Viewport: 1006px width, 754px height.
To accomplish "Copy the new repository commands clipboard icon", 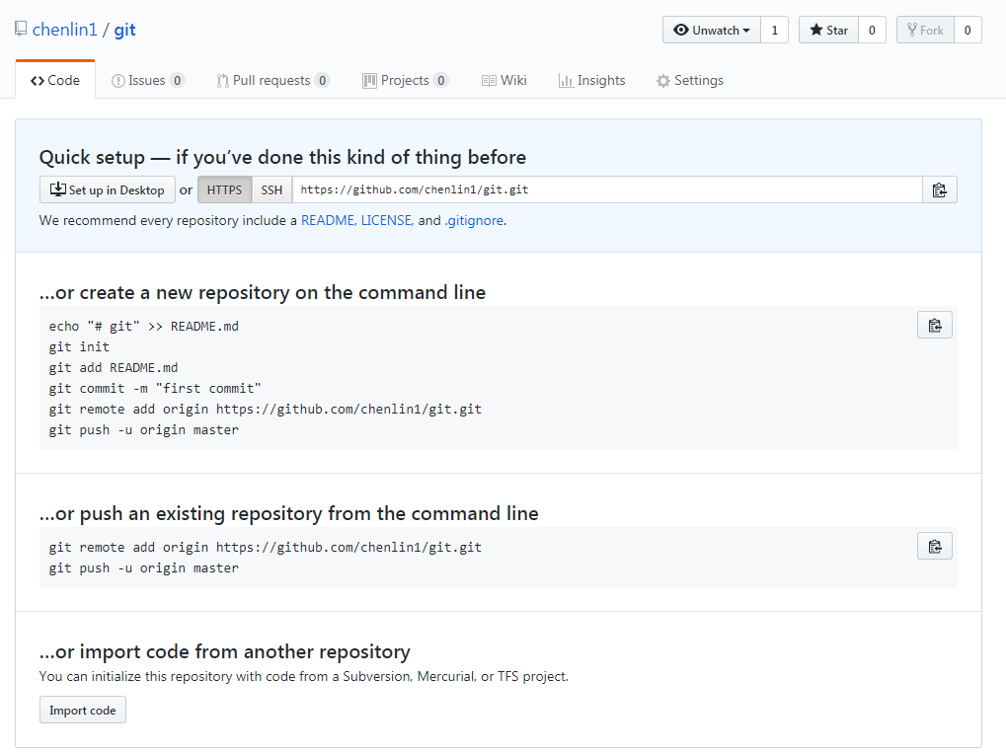I will [x=935, y=326].
